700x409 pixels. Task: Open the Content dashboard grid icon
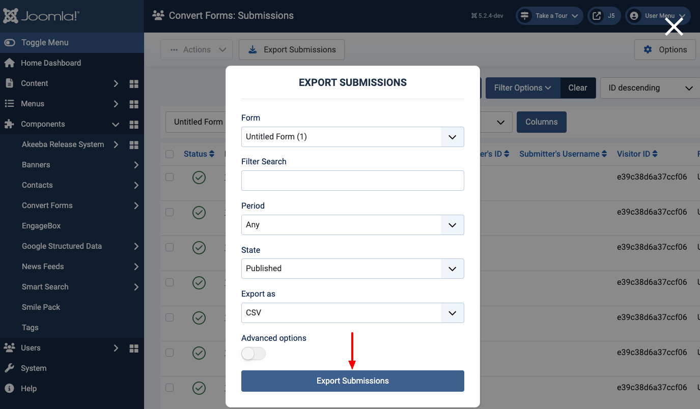134,83
